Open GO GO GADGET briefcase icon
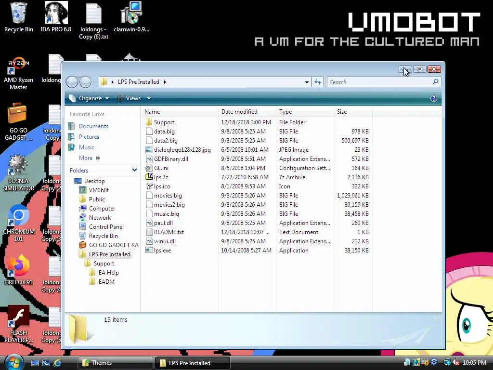 point(19,122)
